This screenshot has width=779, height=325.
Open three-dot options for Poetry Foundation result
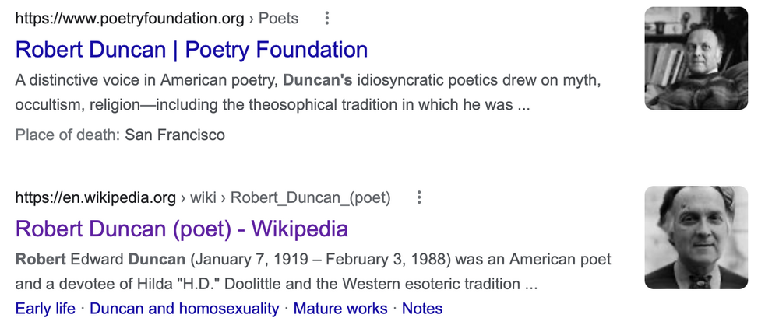tap(327, 18)
